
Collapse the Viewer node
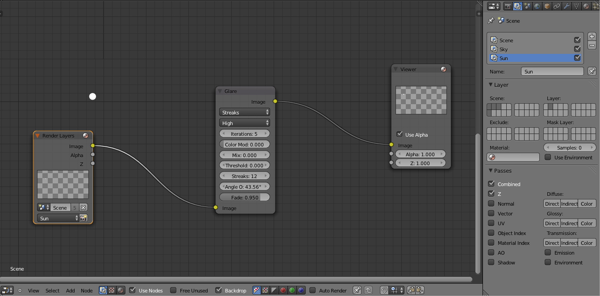click(396, 69)
